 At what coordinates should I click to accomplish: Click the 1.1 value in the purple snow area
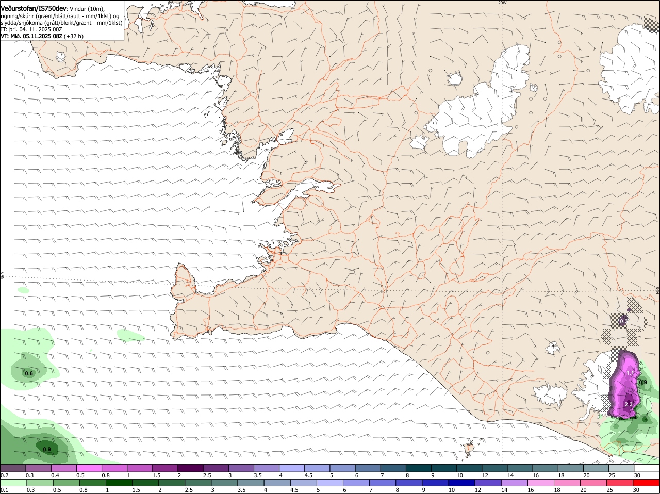click(x=630, y=373)
